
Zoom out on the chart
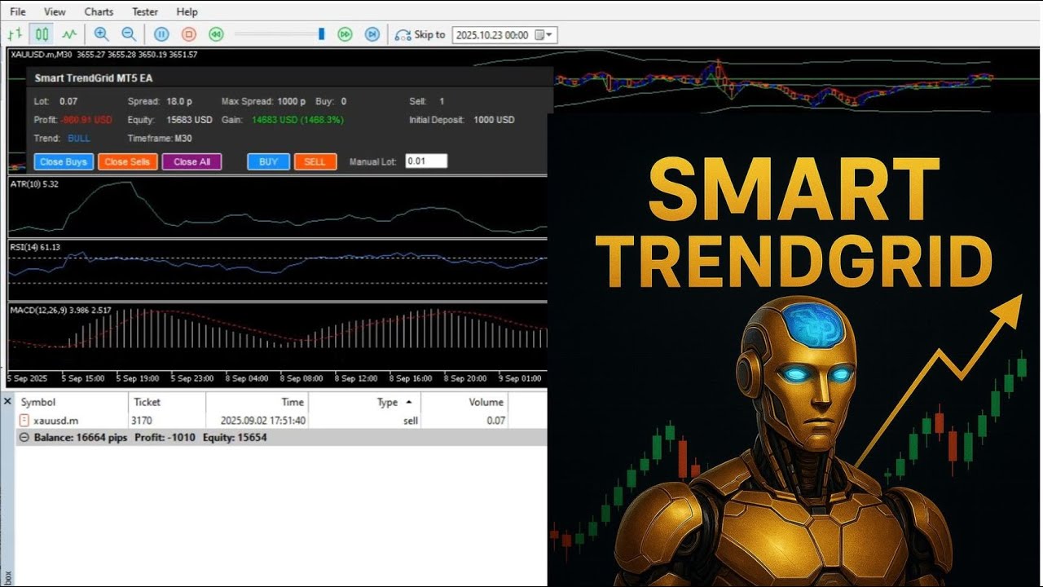pyautogui.click(x=129, y=34)
